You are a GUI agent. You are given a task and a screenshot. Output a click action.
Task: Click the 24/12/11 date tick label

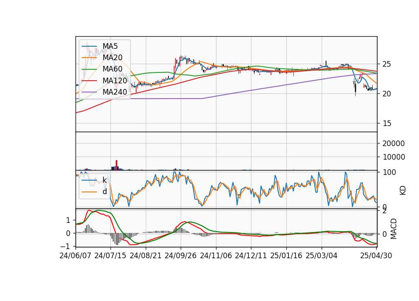pos(251,256)
